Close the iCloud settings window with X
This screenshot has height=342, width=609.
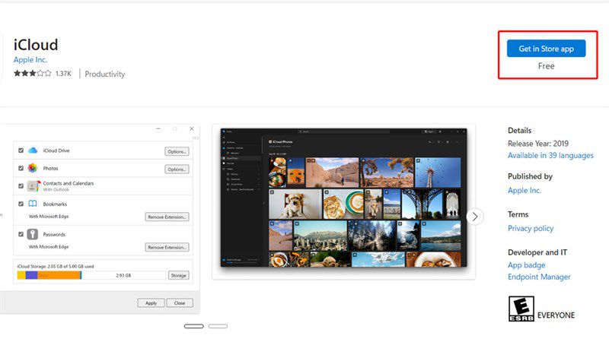pos(192,128)
